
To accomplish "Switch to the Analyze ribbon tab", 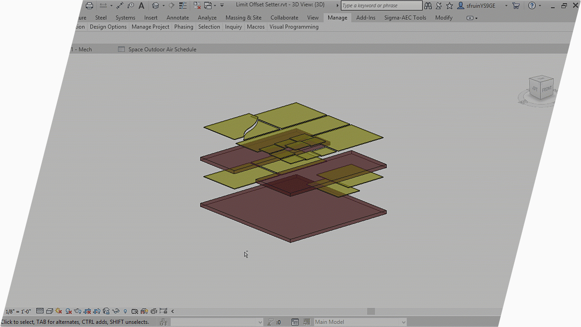I will 207,18.
